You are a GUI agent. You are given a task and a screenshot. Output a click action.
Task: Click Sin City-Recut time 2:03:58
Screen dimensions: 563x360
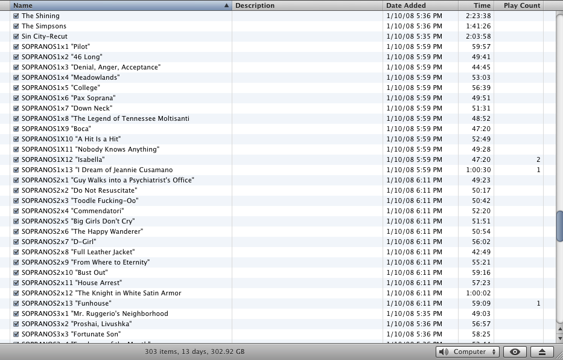(x=479, y=36)
